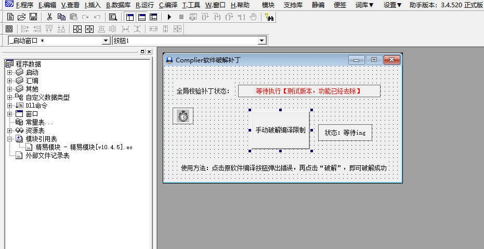Click the New file toolbar icon

10,17
